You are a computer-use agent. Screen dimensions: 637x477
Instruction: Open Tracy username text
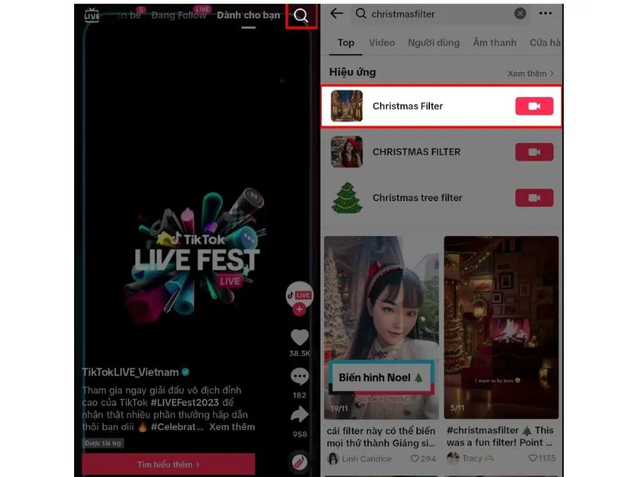(x=472, y=458)
